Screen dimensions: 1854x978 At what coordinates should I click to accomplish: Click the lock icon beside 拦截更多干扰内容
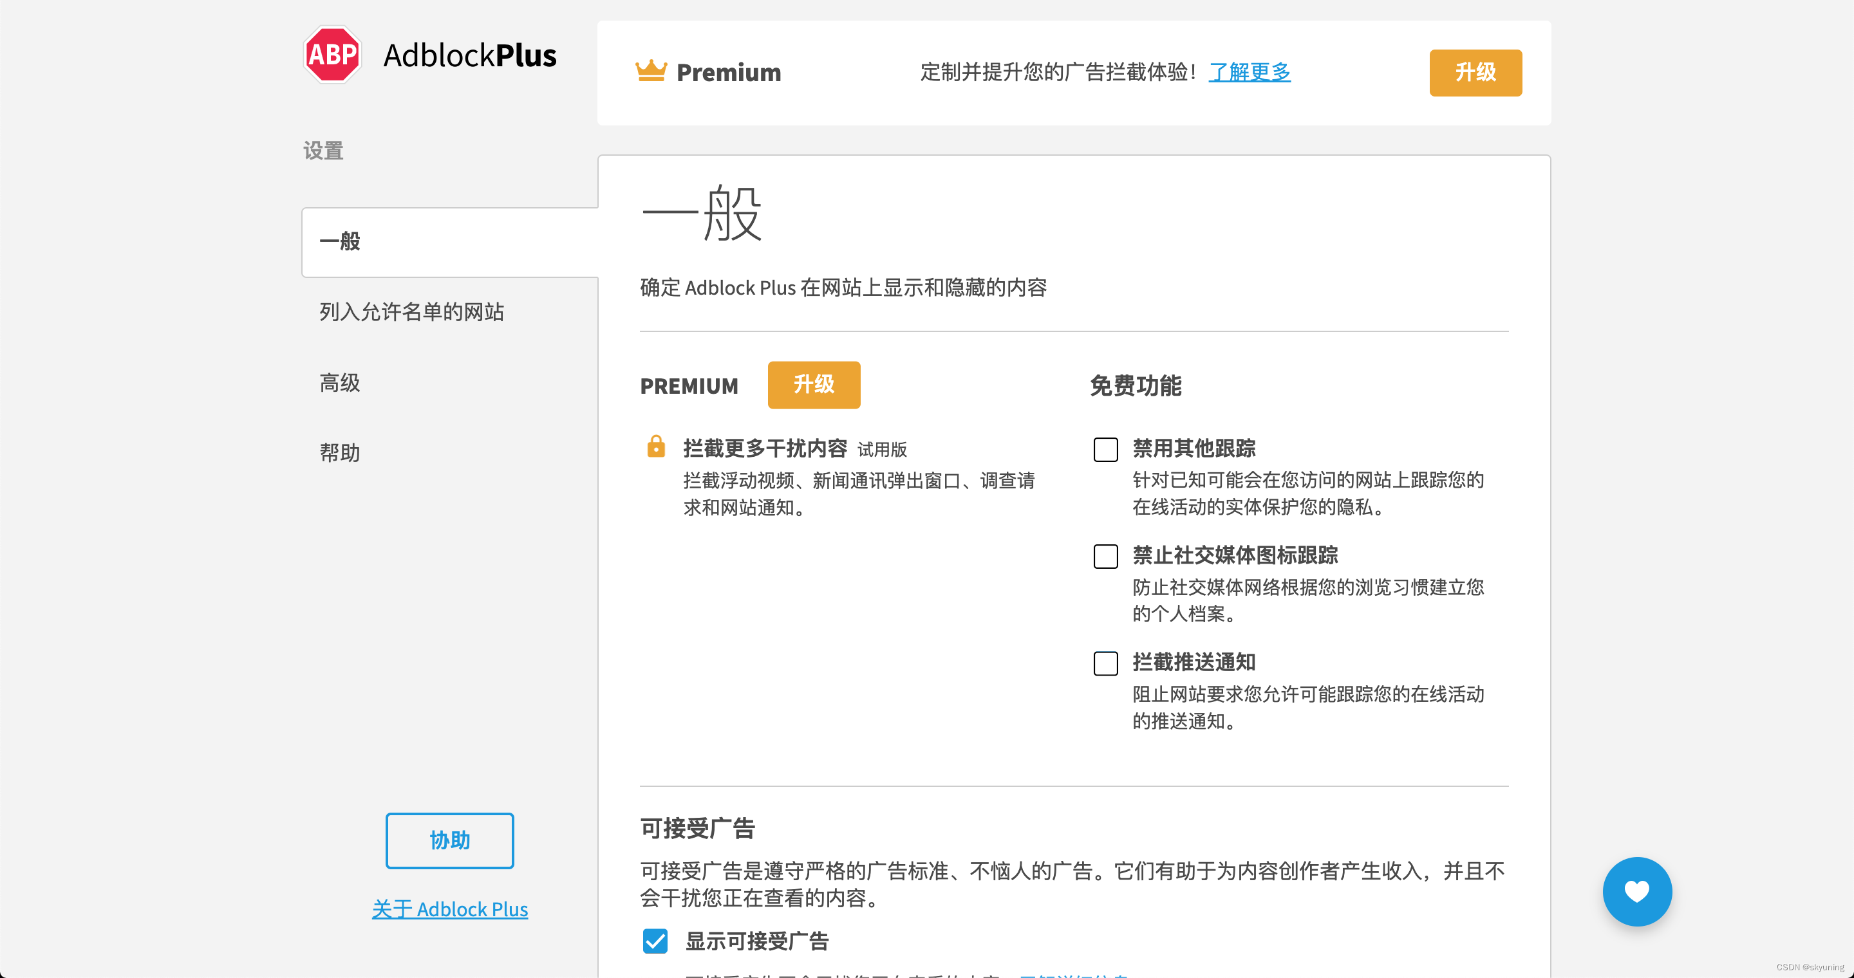click(656, 447)
